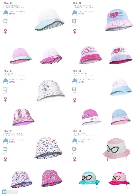
Task: Choose the white butterfly-print hat
Action: click(48, 148)
